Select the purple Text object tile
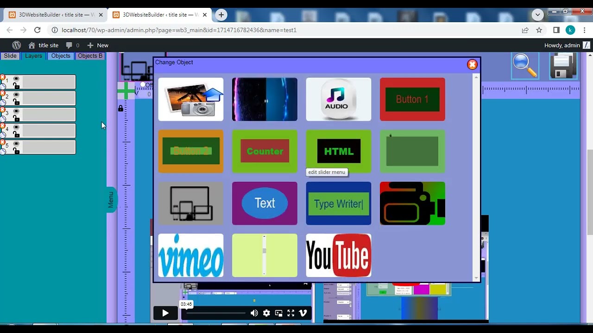This screenshot has height=333, width=593. click(x=265, y=203)
